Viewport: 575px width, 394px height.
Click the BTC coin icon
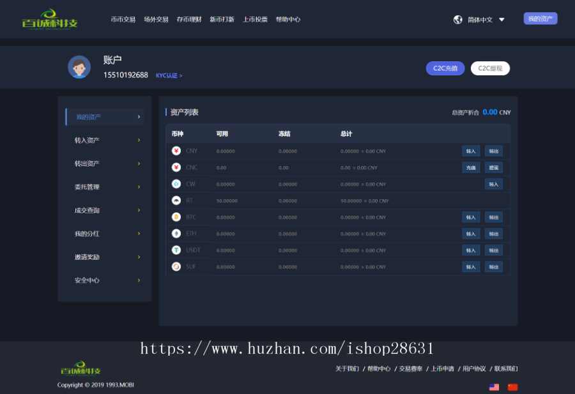point(176,217)
